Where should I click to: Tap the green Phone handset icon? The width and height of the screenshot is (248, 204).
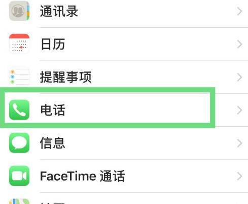(19, 110)
